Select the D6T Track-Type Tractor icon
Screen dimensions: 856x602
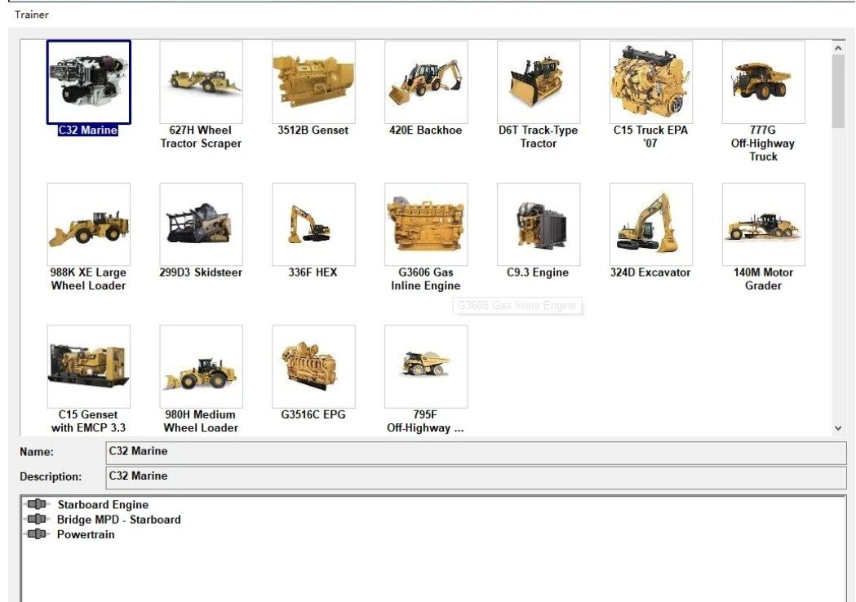(x=539, y=82)
